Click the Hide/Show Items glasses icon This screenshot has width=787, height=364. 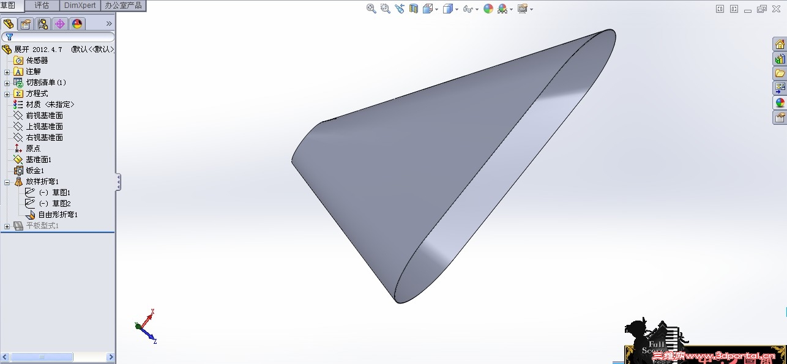(x=468, y=9)
